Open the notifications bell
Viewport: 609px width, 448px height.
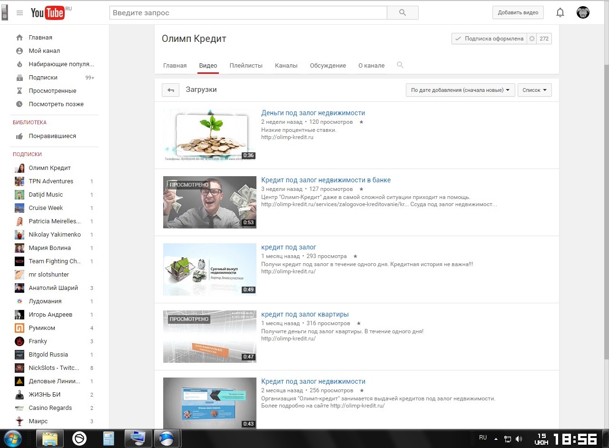pos(560,13)
